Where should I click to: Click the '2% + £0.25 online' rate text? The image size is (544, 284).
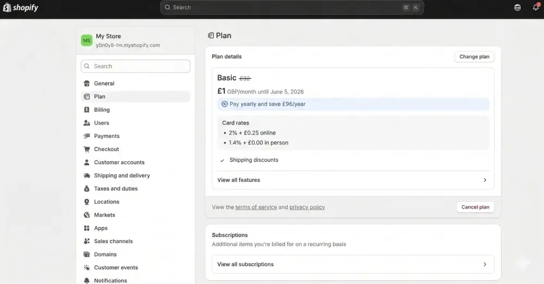(252, 132)
